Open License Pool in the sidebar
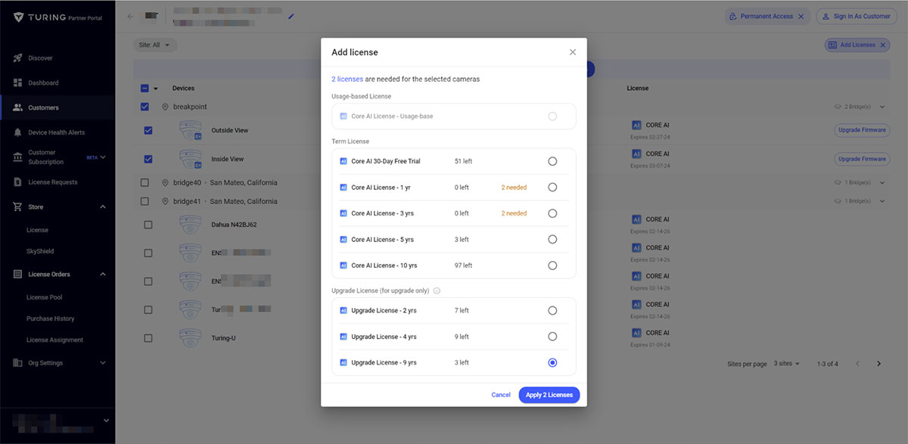This screenshot has width=908, height=444. tap(45, 297)
